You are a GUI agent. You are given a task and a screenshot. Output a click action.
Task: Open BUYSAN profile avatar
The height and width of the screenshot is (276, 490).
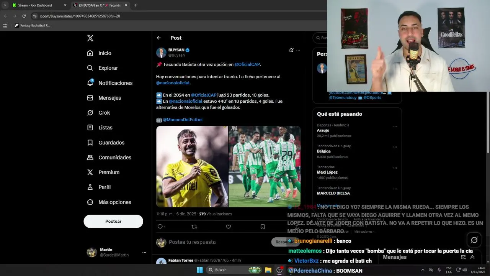161,53
